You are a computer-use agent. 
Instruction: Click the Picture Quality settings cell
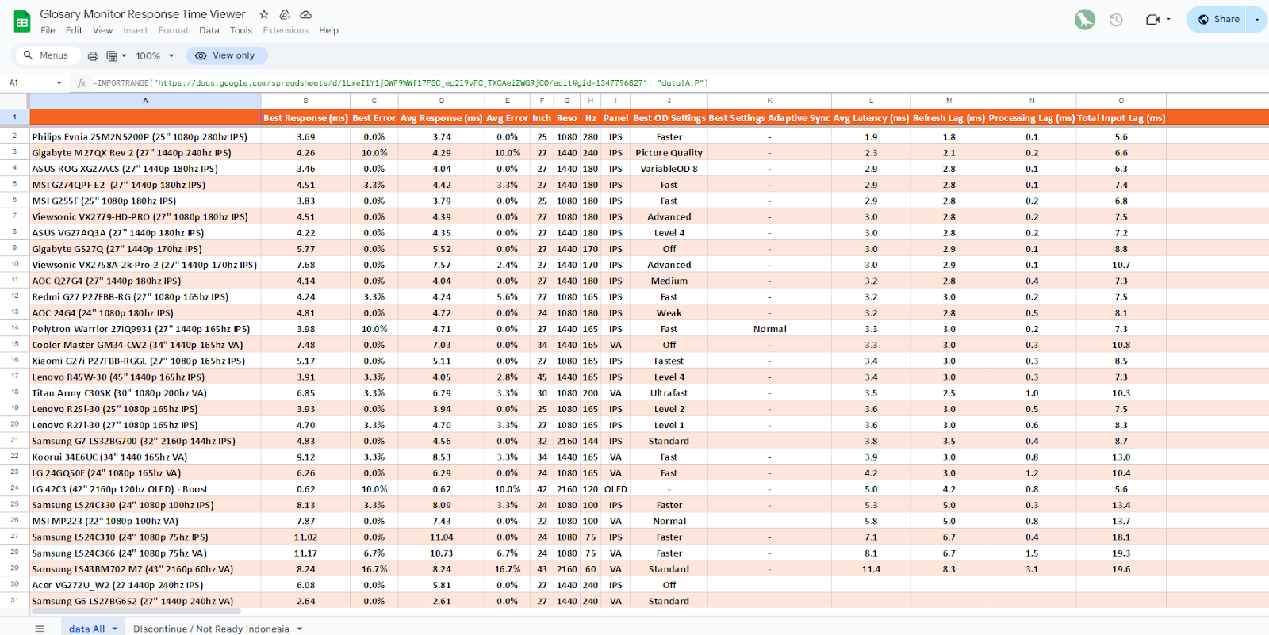(669, 152)
